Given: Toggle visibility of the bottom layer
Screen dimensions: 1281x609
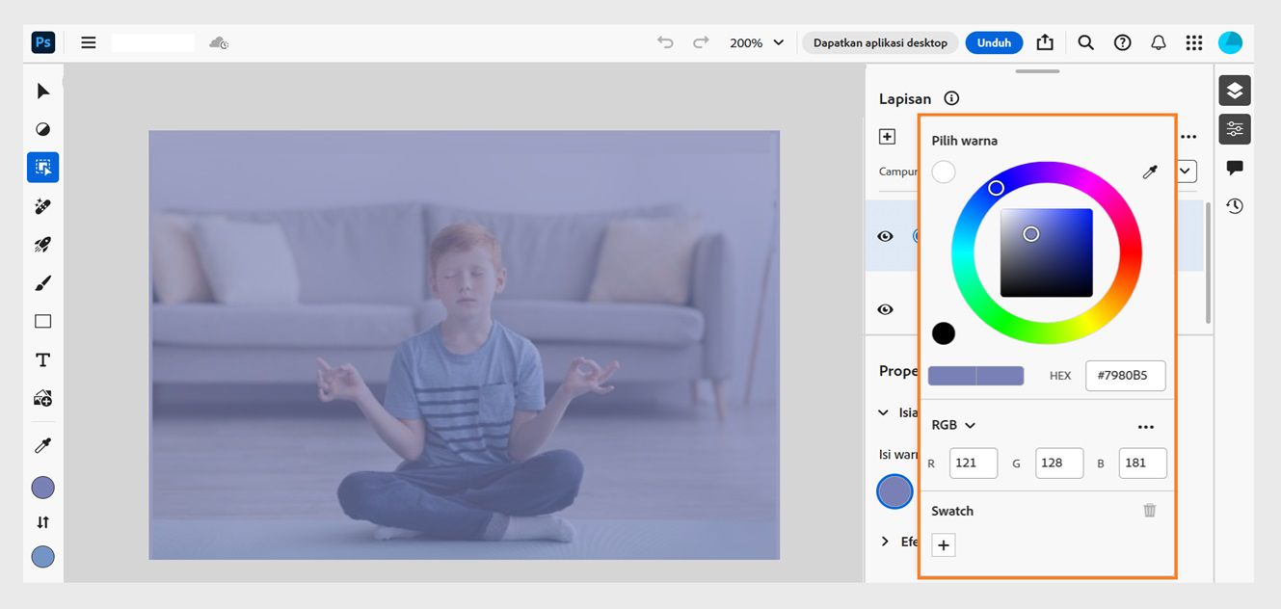Looking at the screenshot, I should (x=885, y=309).
